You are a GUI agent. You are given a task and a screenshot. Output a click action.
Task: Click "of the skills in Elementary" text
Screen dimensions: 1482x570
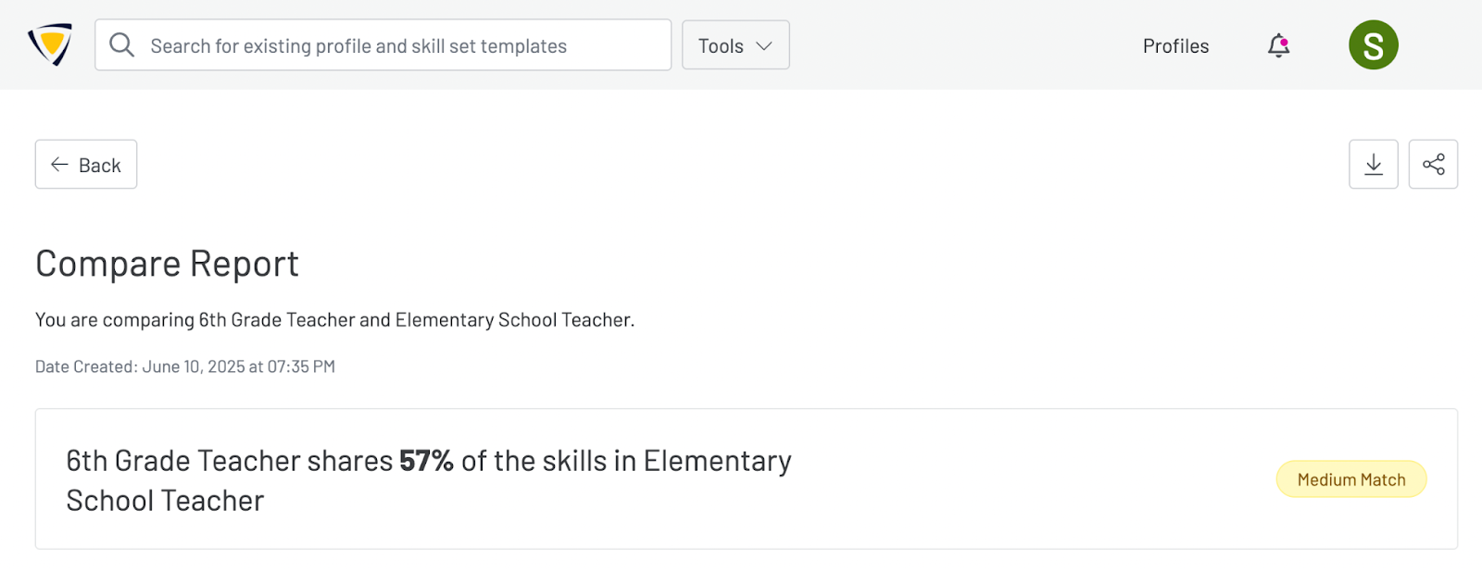tap(626, 461)
